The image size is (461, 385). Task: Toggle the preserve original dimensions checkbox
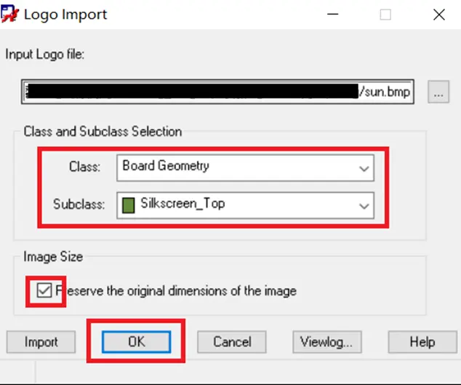pos(44,290)
